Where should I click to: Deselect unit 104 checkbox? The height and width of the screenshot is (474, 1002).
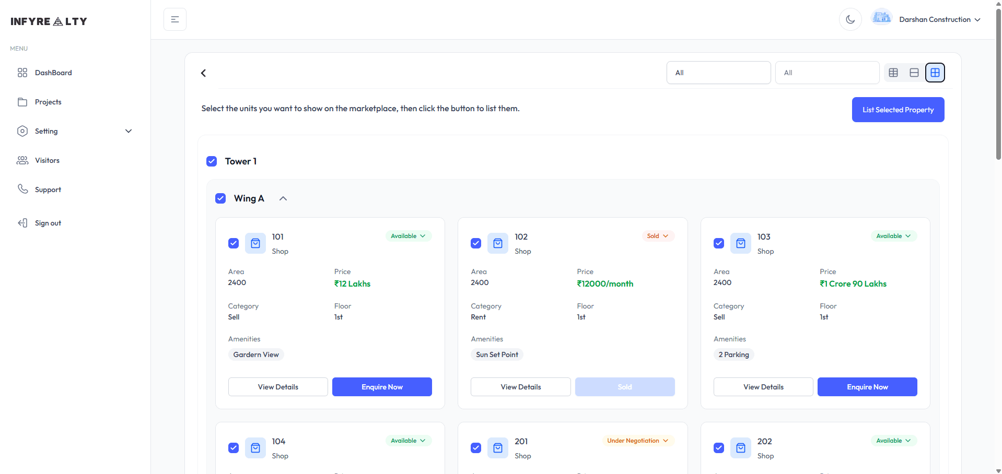coord(234,448)
